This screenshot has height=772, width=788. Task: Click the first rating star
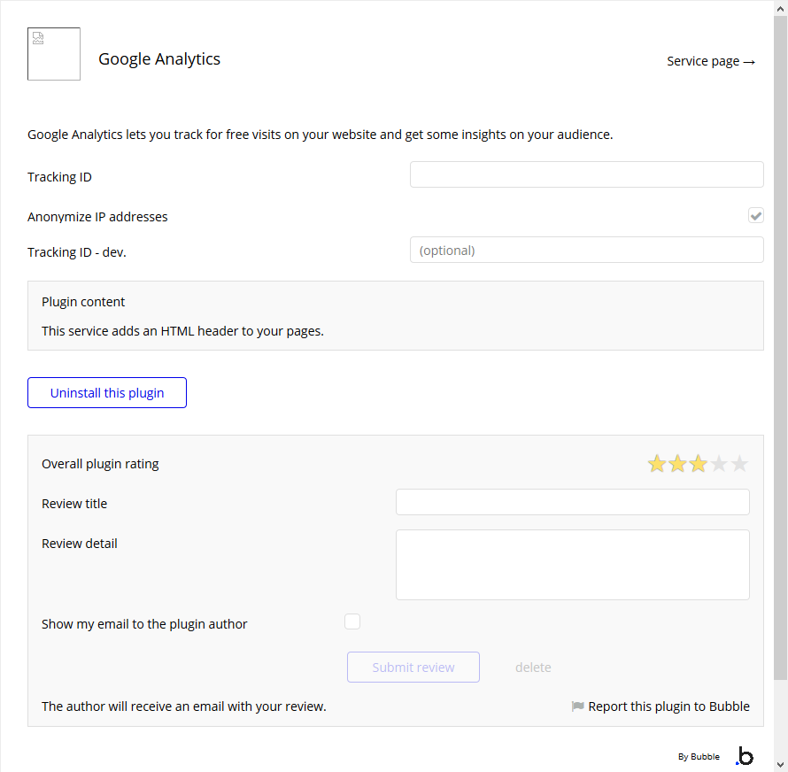click(x=657, y=464)
